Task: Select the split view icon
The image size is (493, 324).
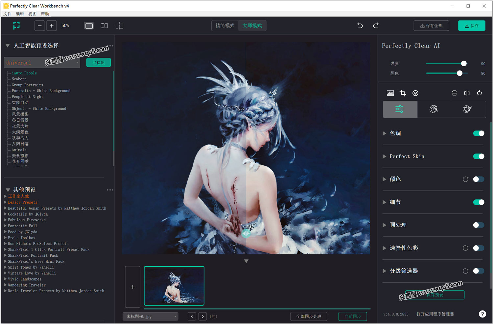Action: (x=104, y=26)
